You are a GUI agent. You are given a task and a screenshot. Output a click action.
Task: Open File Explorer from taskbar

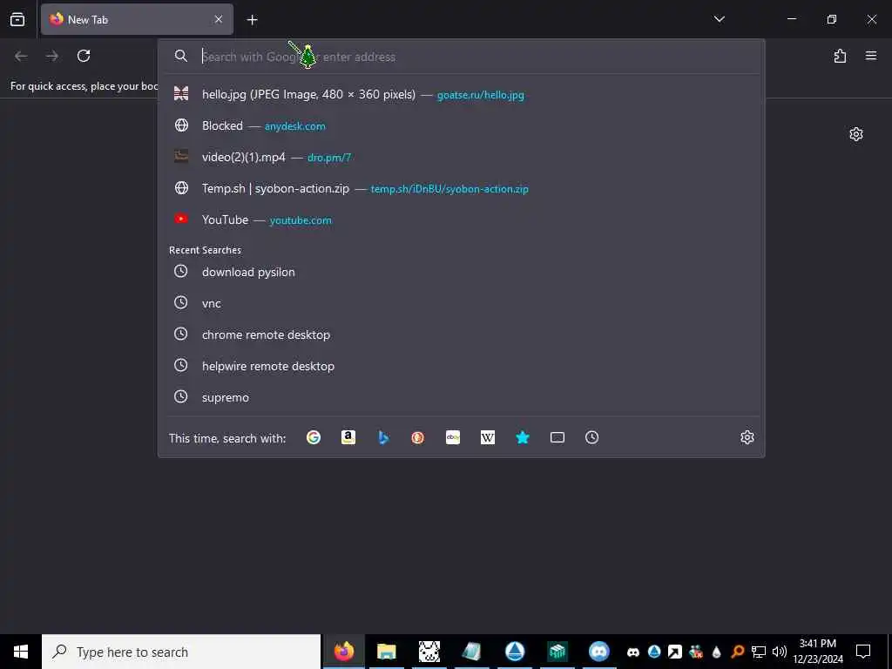pos(386,652)
